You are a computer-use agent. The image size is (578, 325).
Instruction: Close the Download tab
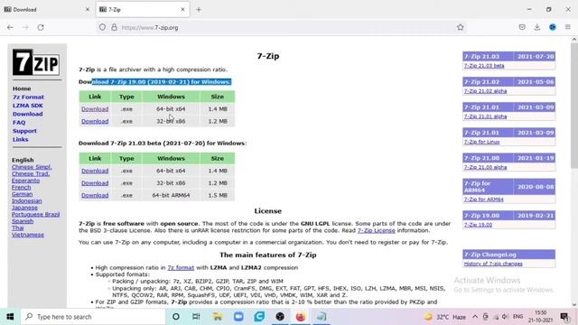[88, 10]
